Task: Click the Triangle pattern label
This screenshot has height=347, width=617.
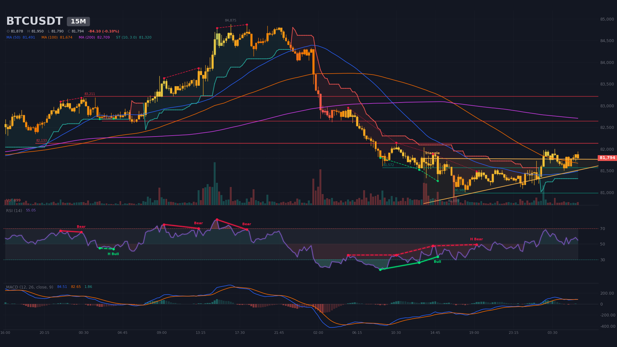Action: (x=432, y=153)
